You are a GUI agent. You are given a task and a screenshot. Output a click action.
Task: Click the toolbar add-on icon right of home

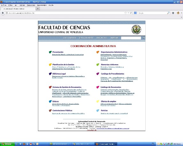[178, 13]
